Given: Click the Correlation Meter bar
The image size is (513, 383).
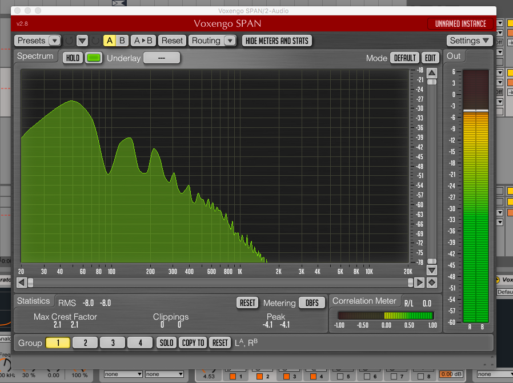Looking at the screenshot, I should coord(386,315).
